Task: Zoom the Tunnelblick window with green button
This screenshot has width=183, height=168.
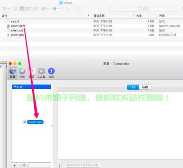Action: tap(20, 64)
